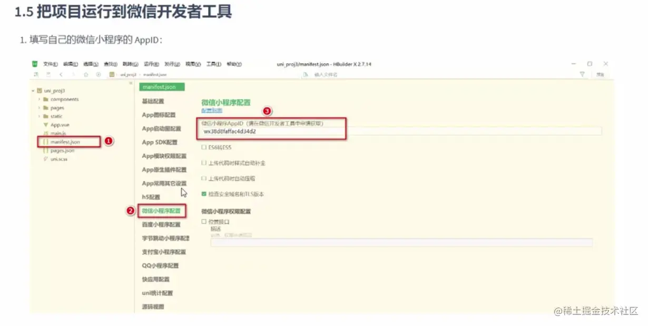Click the 配置指南 link
The image size is (648, 326).
[212, 110]
